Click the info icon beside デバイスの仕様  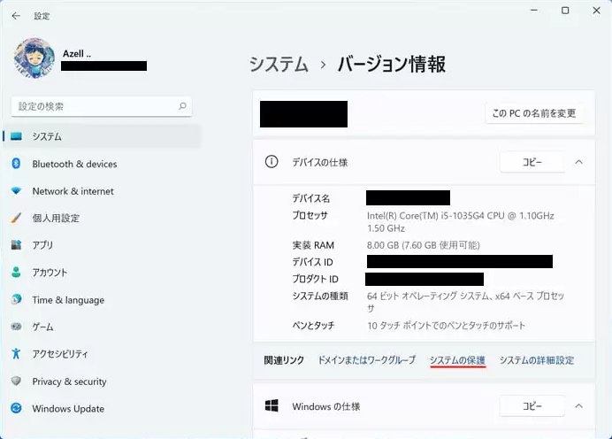coord(272,162)
